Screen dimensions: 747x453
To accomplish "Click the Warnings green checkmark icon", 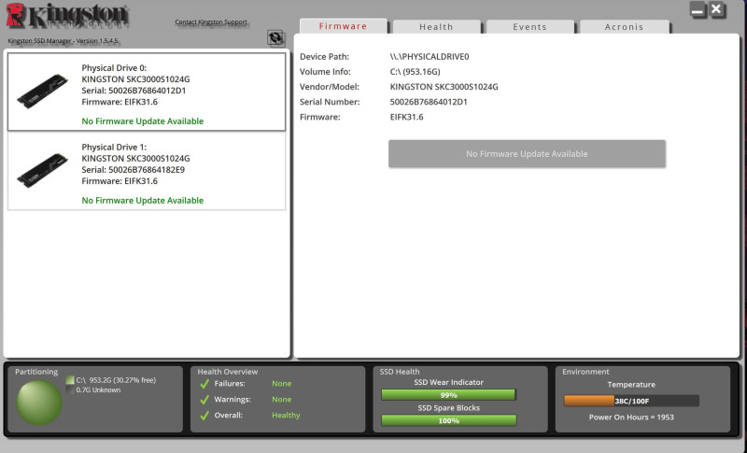I will (x=204, y=400).
